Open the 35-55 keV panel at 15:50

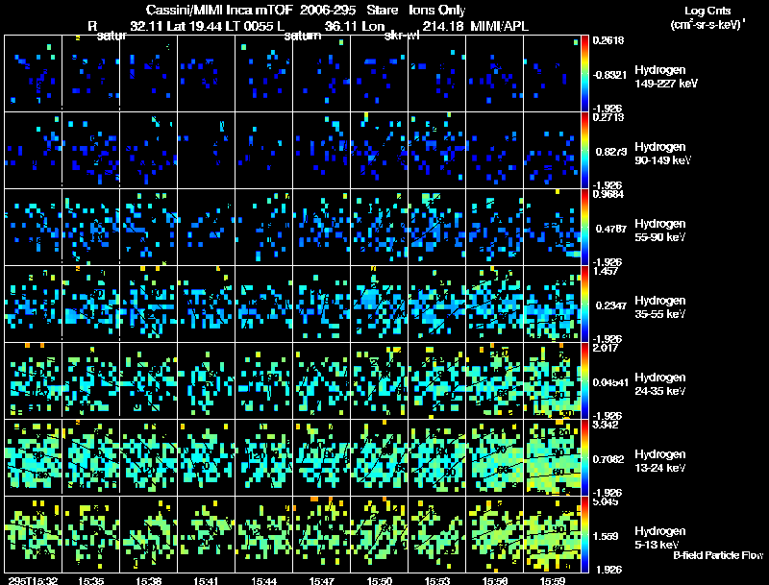pos(379,305)
